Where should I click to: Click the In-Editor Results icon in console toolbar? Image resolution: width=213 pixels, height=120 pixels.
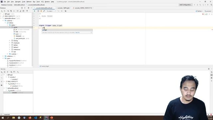66,11
